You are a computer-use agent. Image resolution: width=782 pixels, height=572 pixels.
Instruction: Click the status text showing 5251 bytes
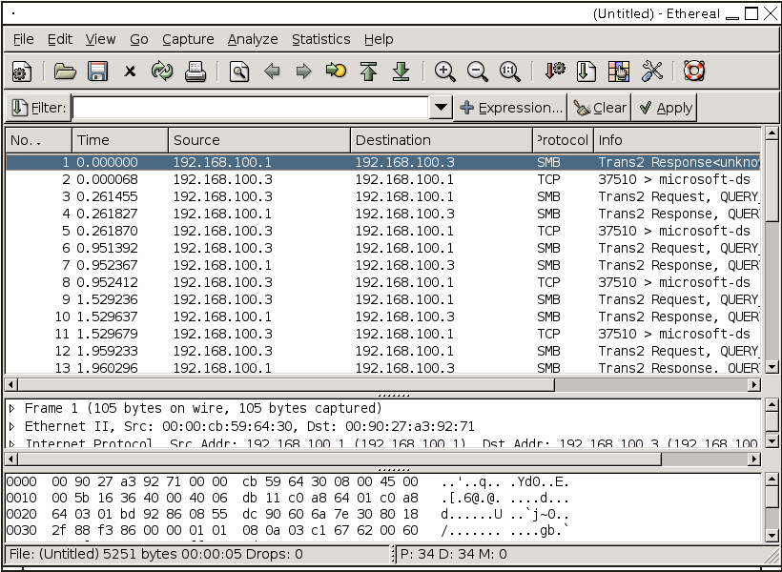[x=156, y=554]
